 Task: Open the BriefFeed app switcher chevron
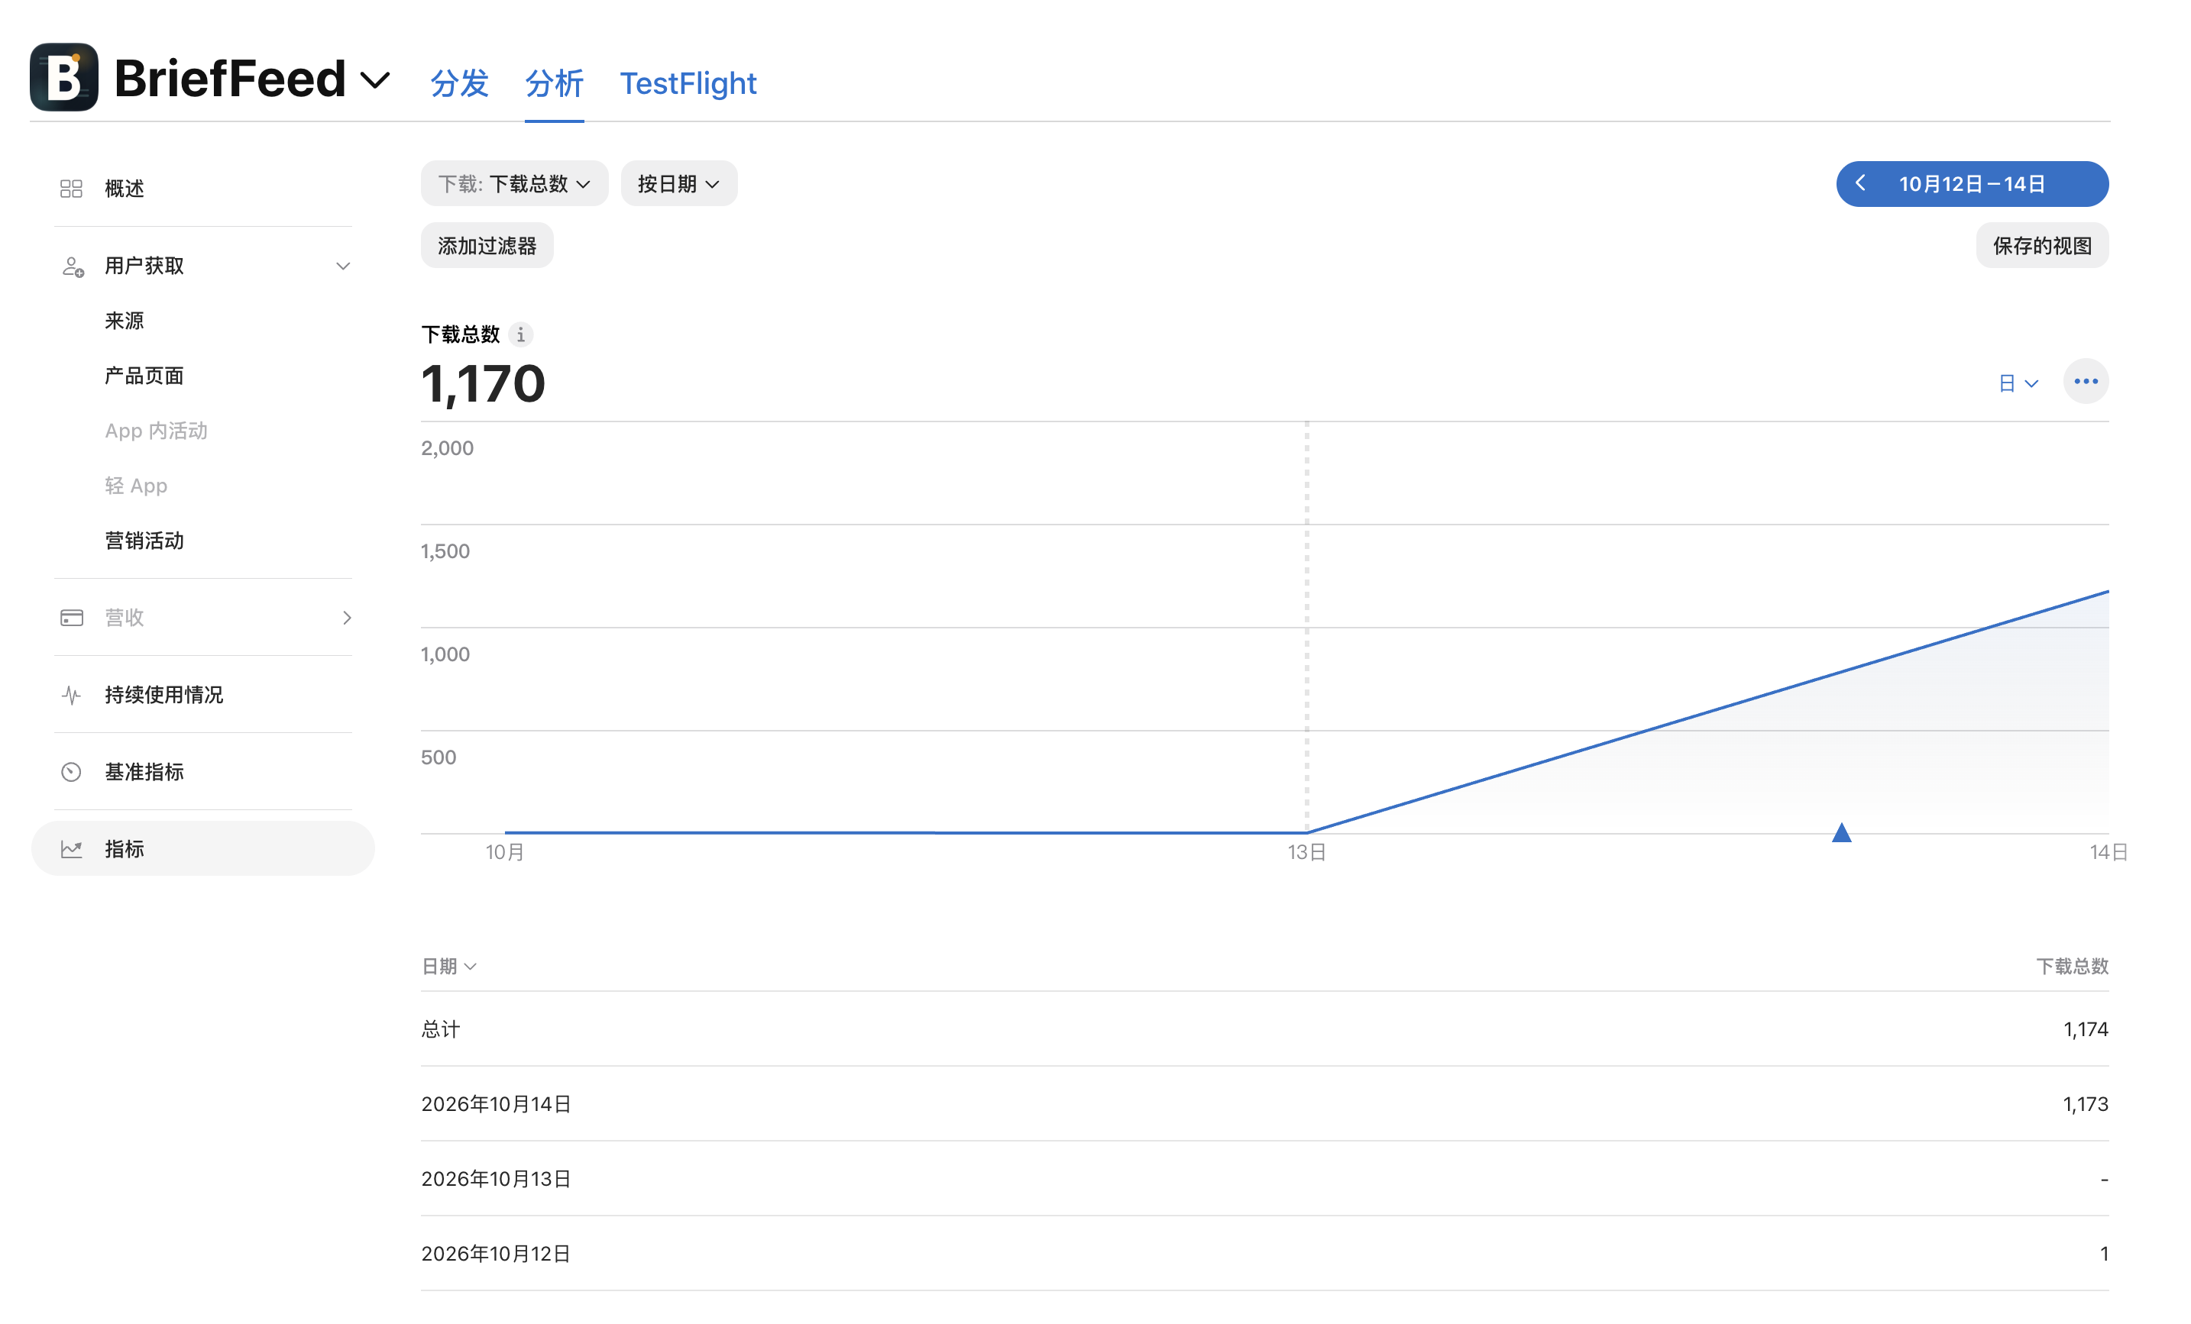[375, 81]
